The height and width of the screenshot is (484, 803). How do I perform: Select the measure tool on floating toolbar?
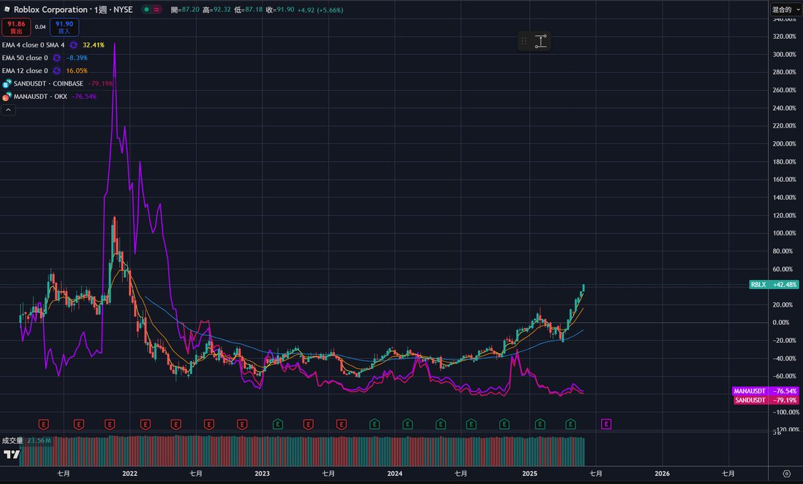click(541, 41)
